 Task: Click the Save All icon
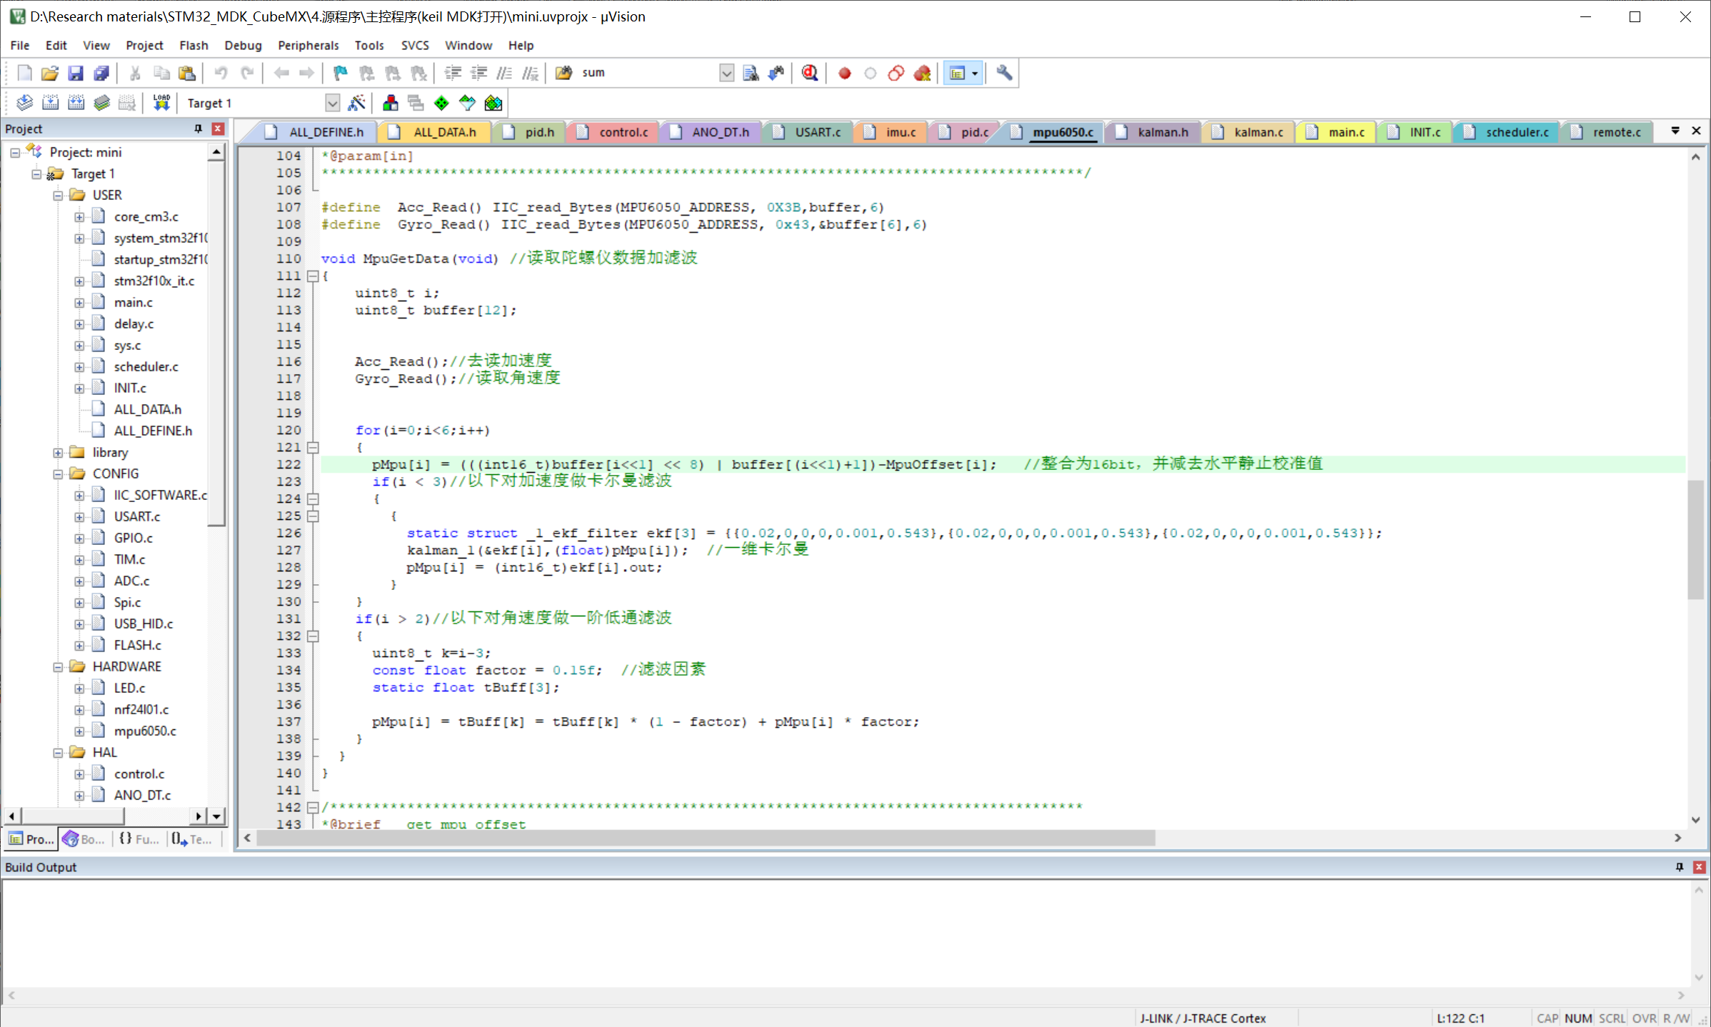click(x=101, y=73)
